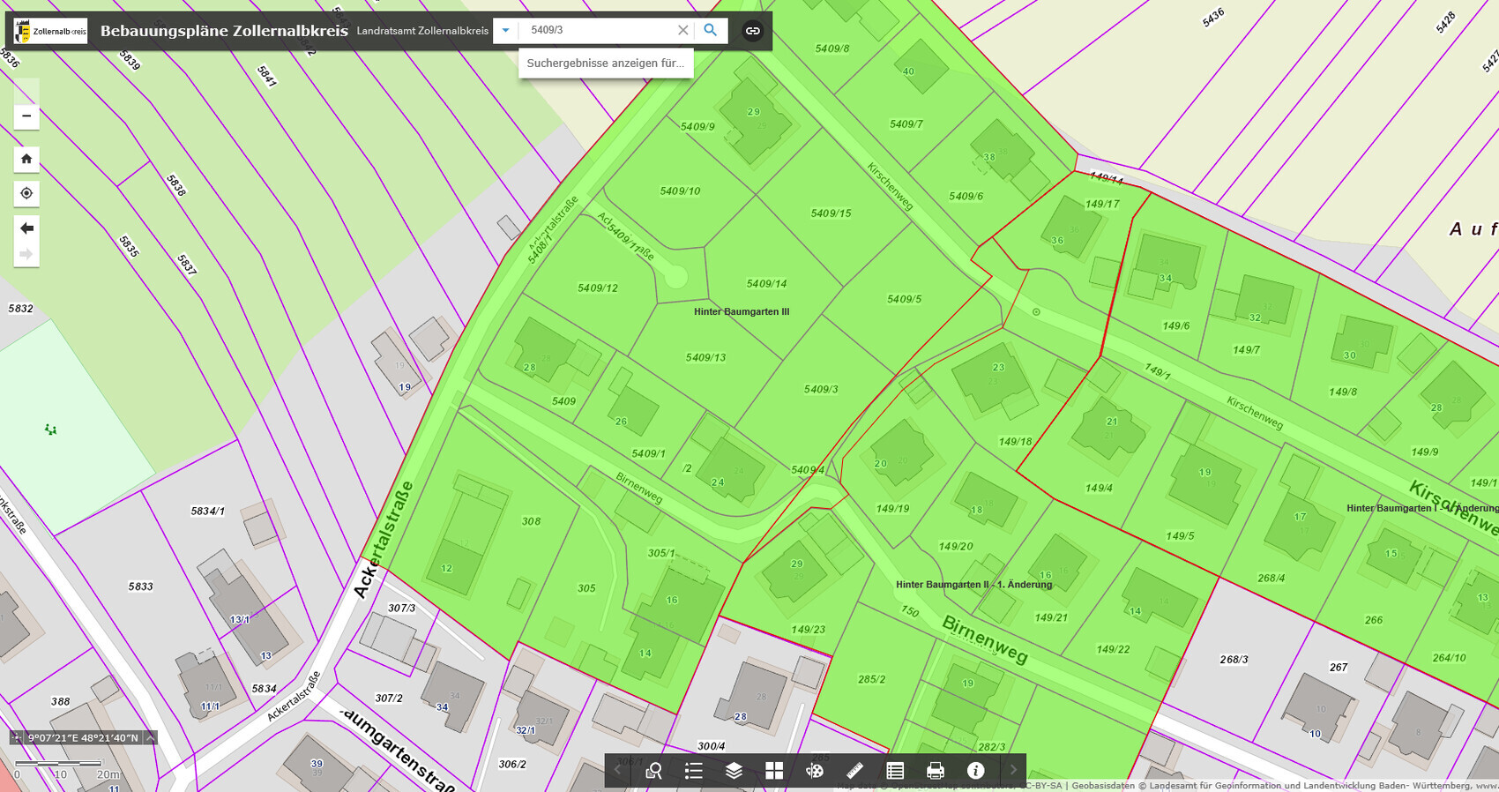Go back to the previous map extent

point(26,228)
